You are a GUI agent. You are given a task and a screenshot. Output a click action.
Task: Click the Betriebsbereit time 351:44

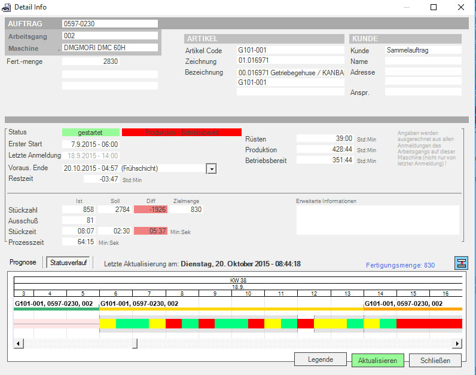click(x=325, y=160)
